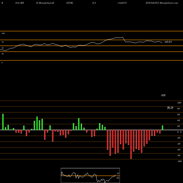The height and width of the screenshot is (183, 183).
Task: Click the '(ICICIALPLV) MunafaSutra.com' title text
Action: 162,3
